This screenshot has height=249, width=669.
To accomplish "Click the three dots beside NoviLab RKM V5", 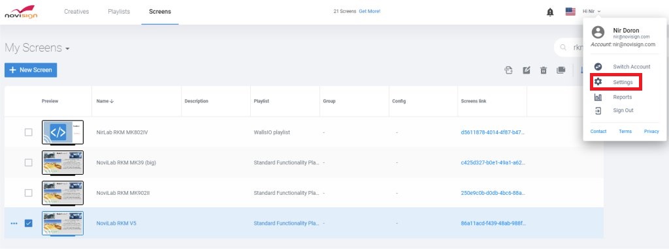I will [14, 223].
